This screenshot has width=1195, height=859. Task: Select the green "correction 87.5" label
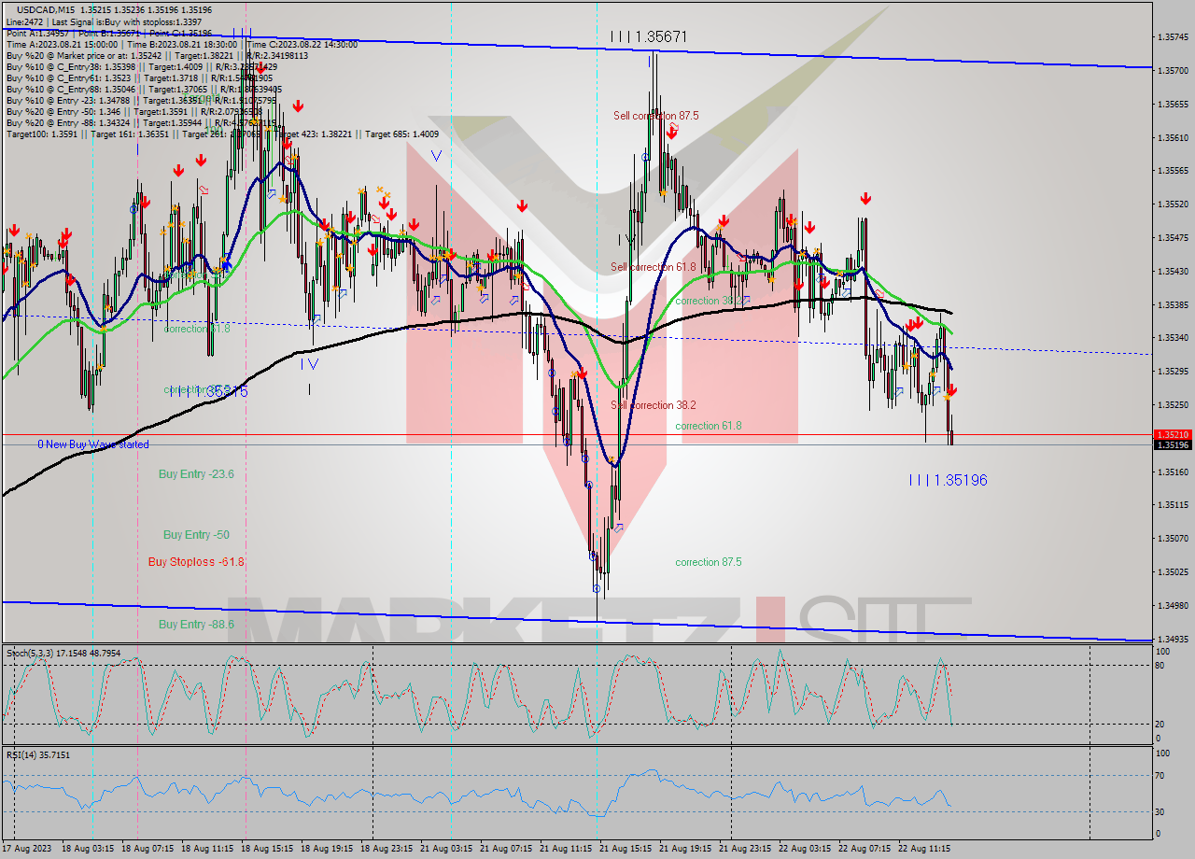coord(708,562)
